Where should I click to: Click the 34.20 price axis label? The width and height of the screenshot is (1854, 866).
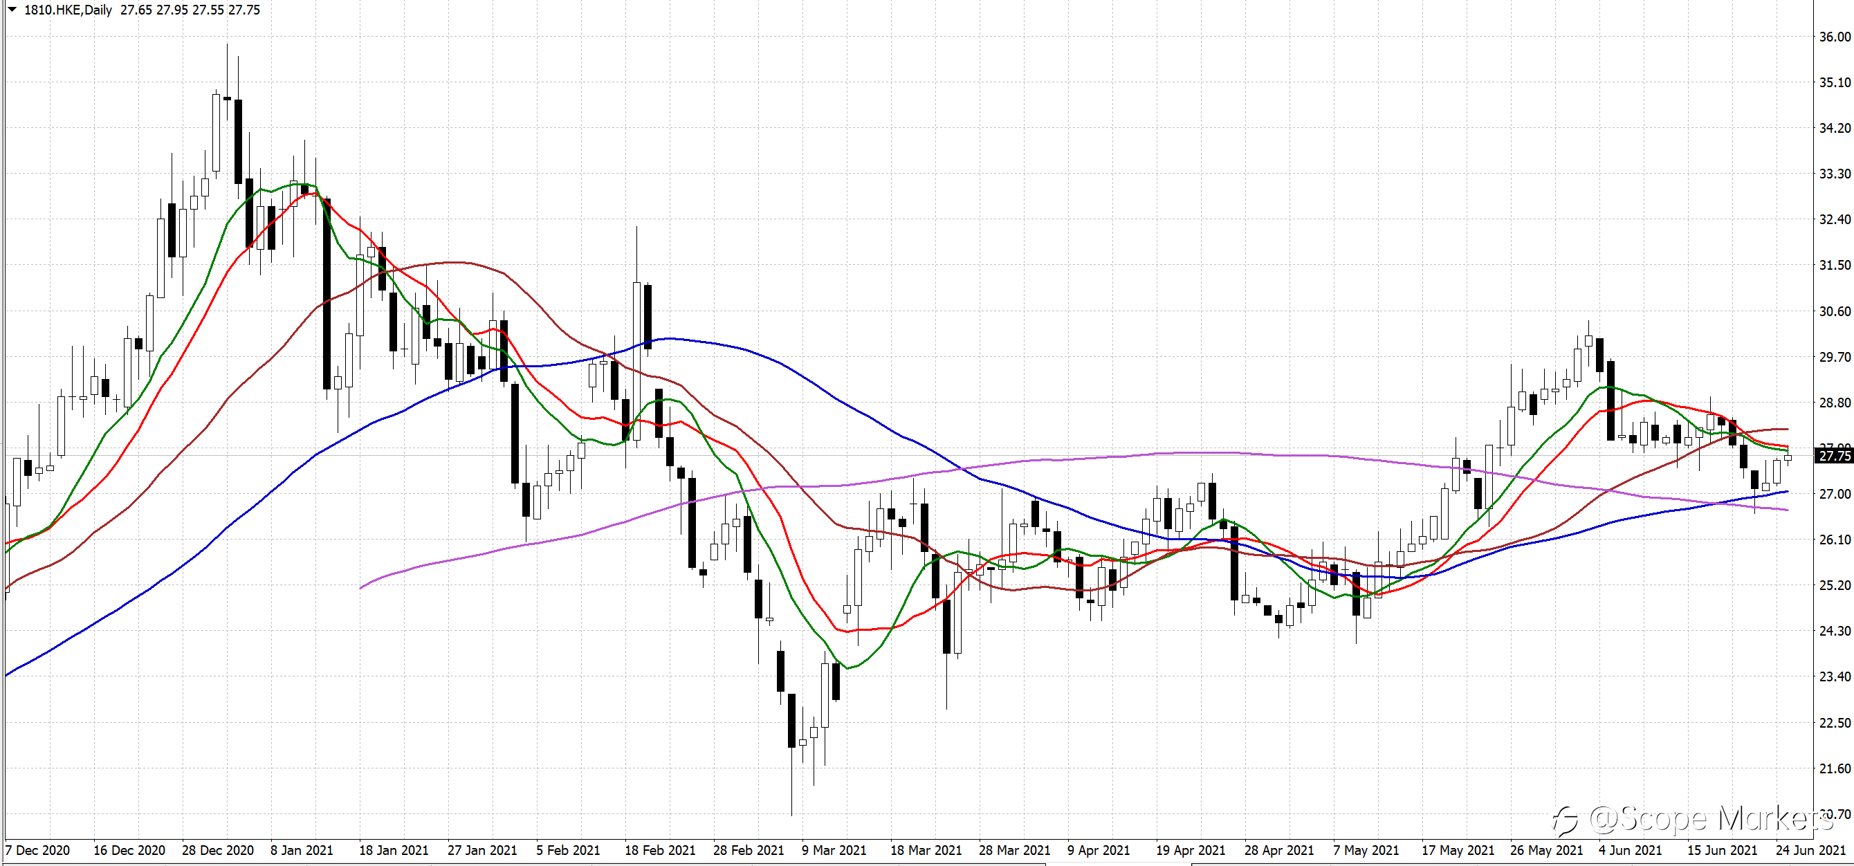tap(1835, 128)
